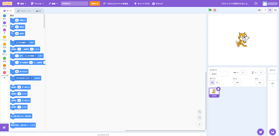Viewport: 279px width, 136px height.
Task: Click the block palette vertical scrollbar
Action: point(44,21)
